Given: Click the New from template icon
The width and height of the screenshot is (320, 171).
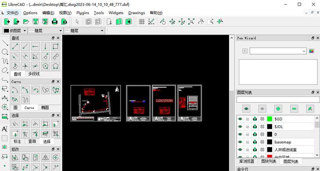Looking at the screenshot, I should pyautogui.click(x=16, y=21).
